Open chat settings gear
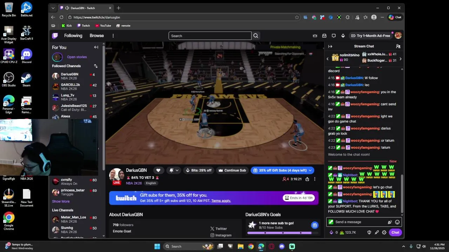This screenshot has width=449, height=252. (x=384, y=232)
